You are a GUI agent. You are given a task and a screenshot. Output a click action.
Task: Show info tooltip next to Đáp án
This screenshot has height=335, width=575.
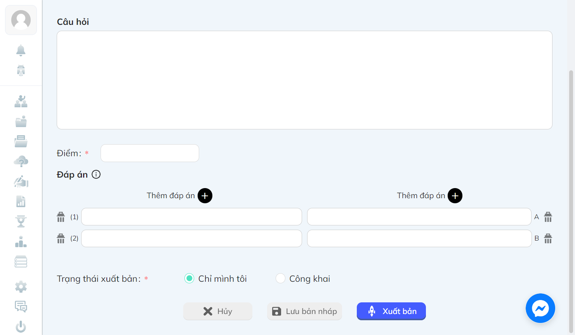96,174
